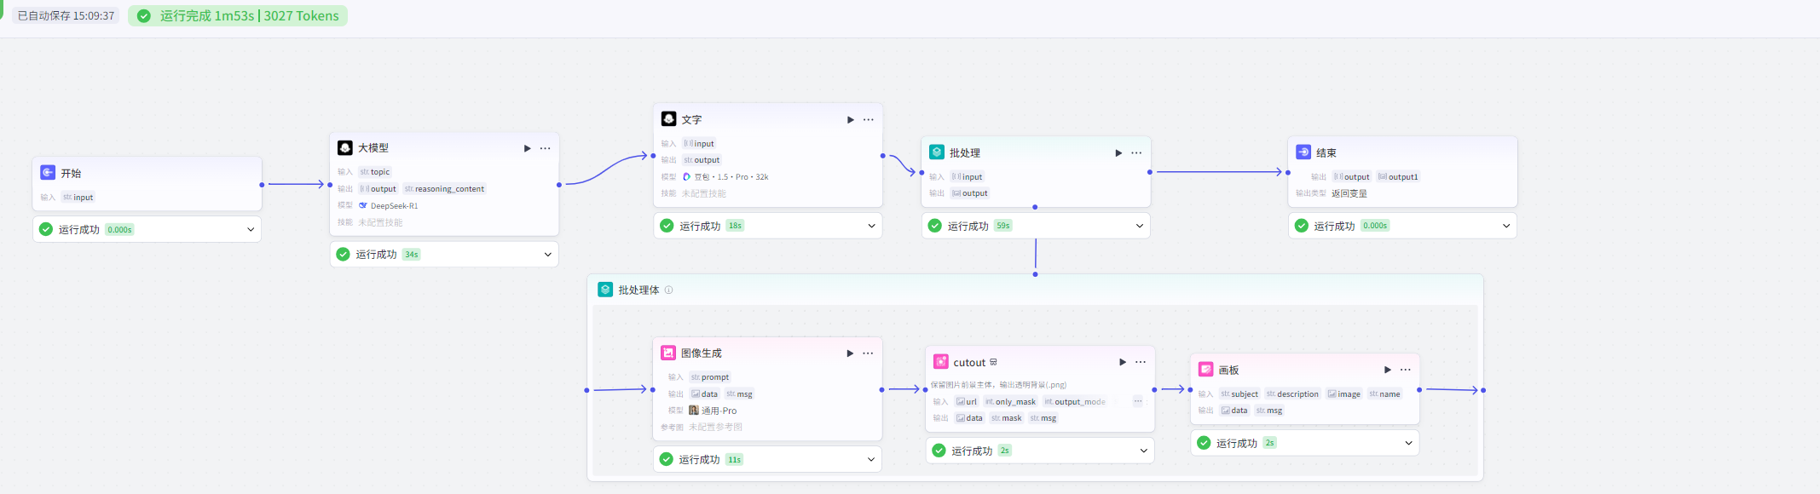Click 未配置技能 in the 大模型 node
The height and width of the screenshot is (494, 1820).
380,222
